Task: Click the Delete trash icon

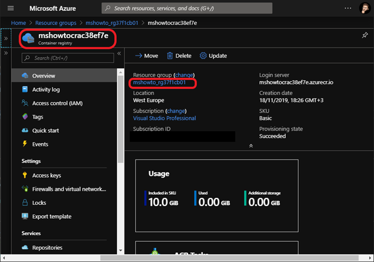Action: point(170,56)
